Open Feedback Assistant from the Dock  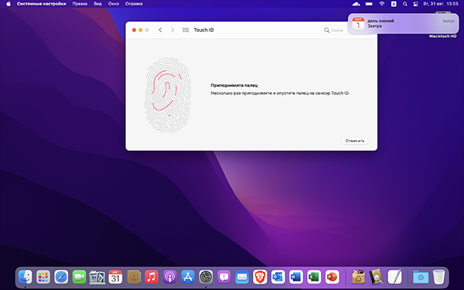coord(224,278)
